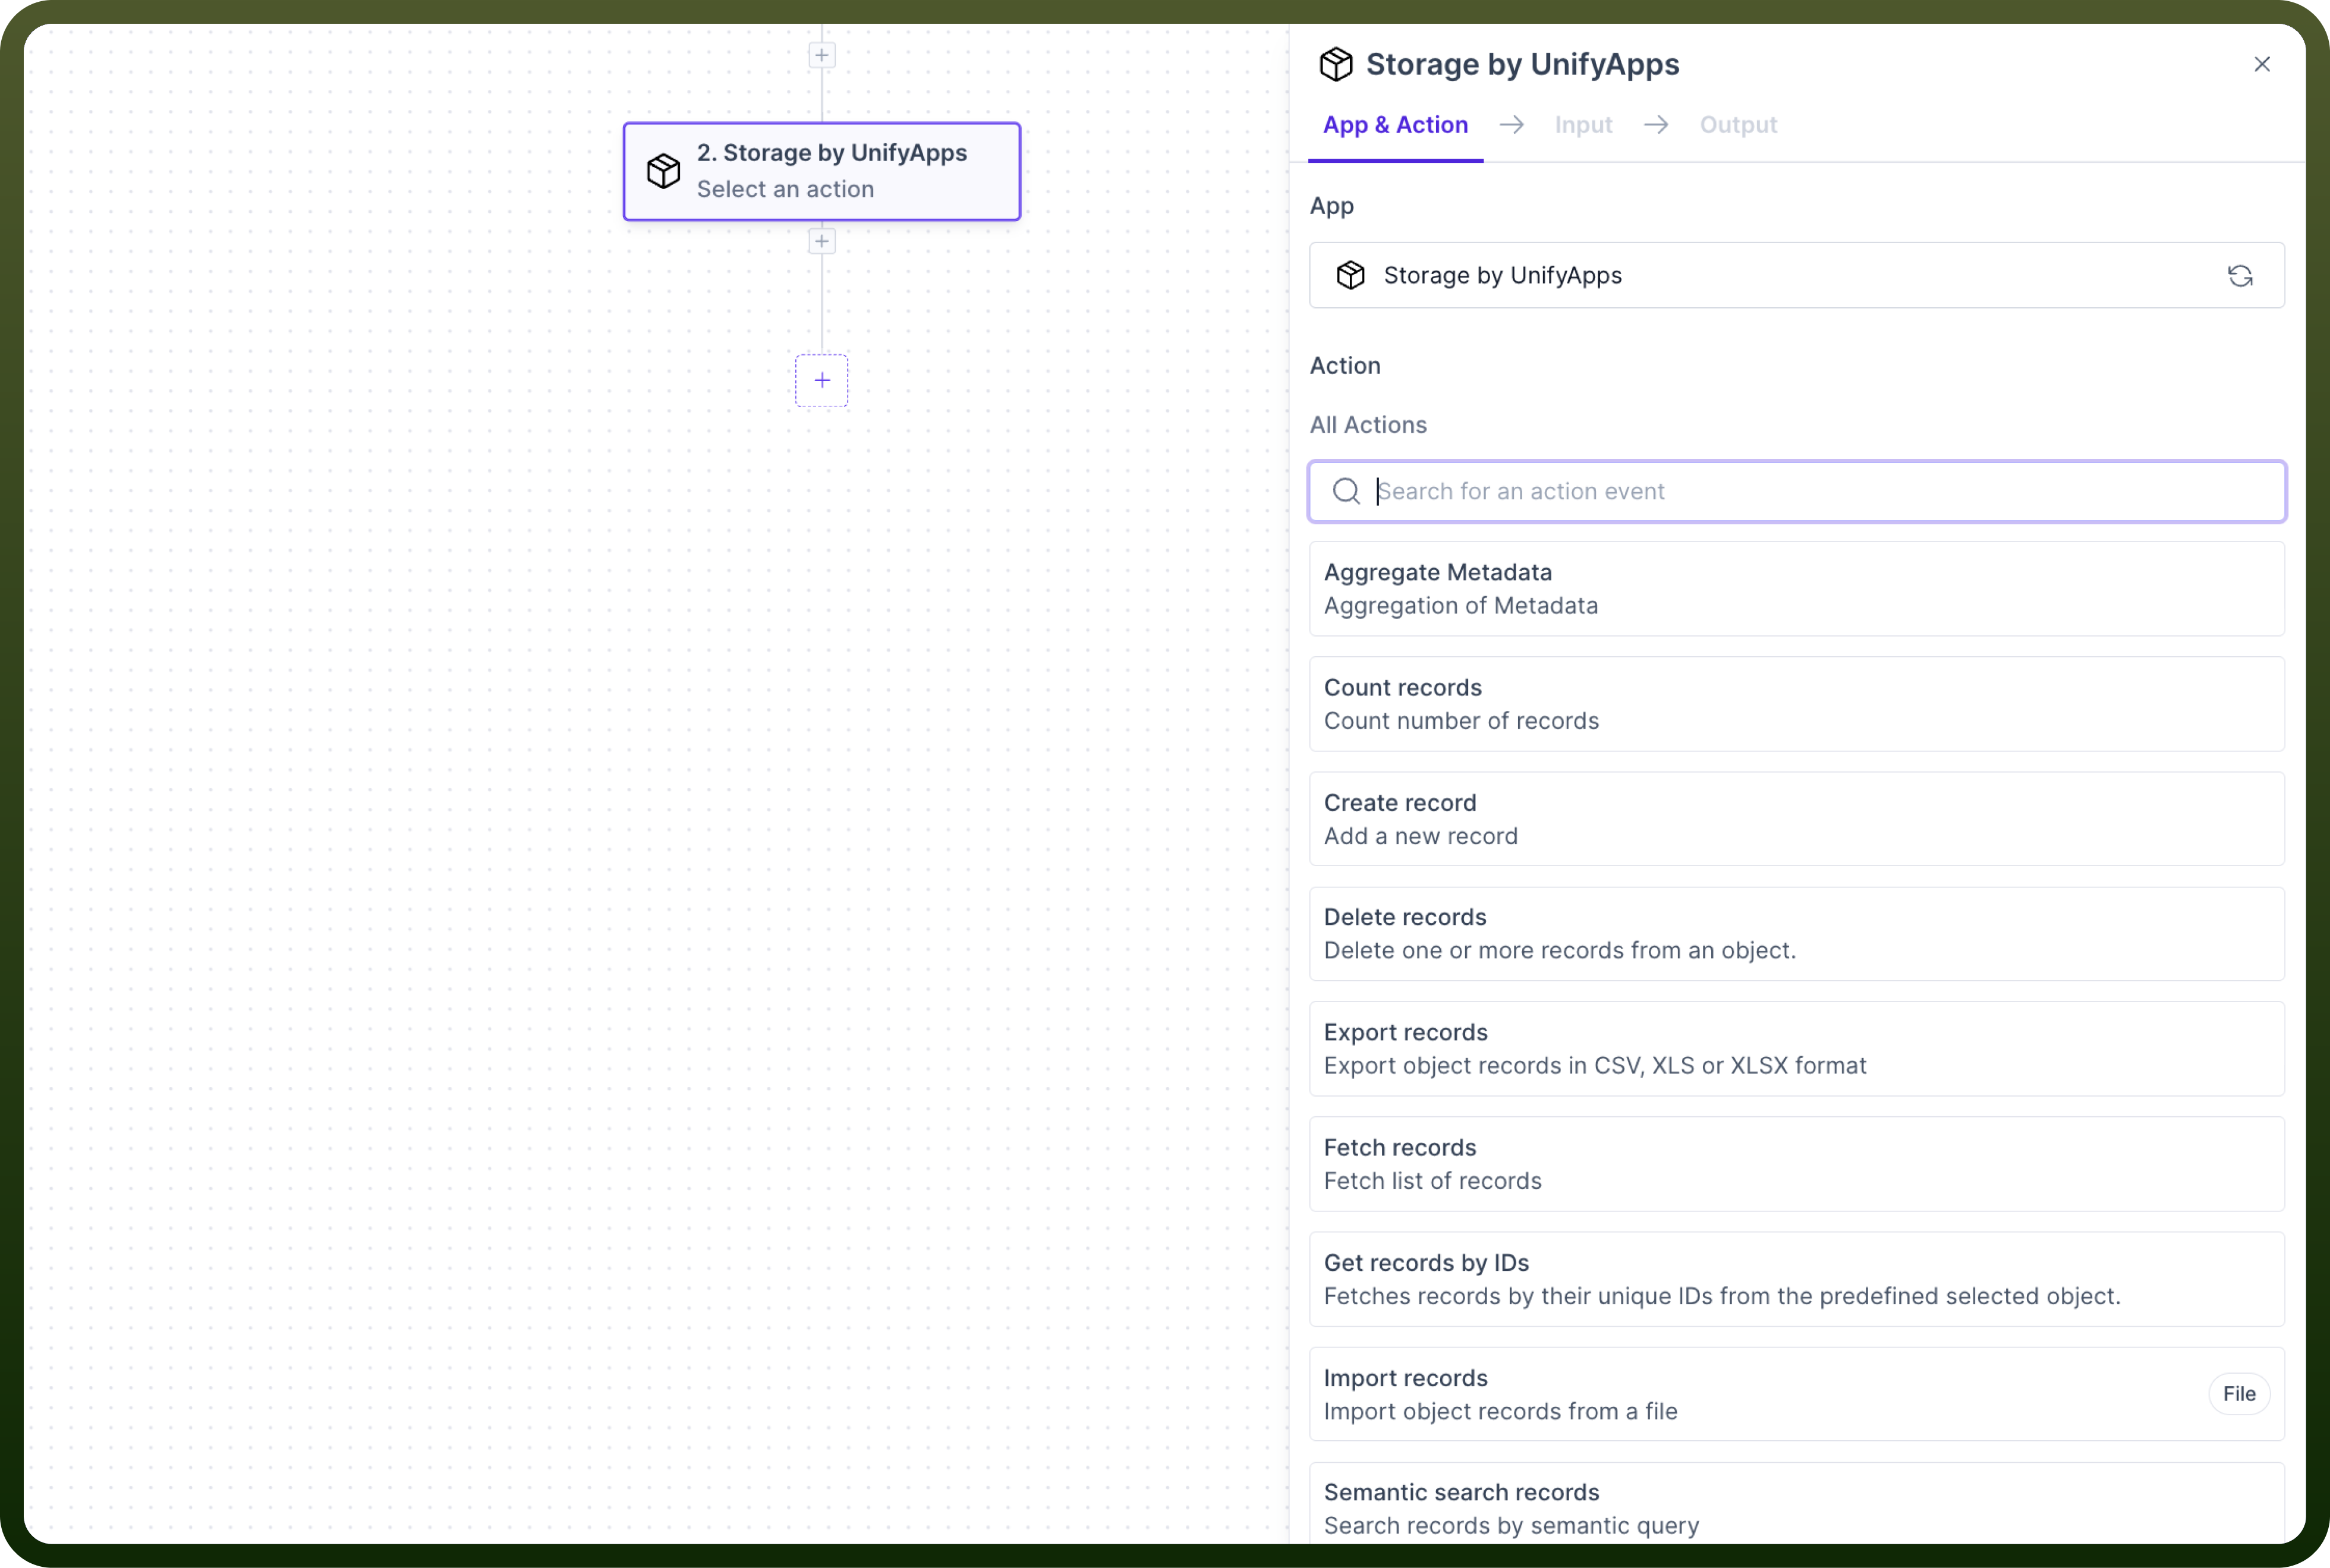The width and height of the screenshot is (2330, 1568).
Task: Click the 'Action' section label
Action: click(1345, 366)
